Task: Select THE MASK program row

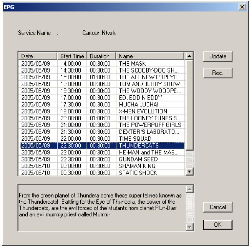Action: [102, 64]
